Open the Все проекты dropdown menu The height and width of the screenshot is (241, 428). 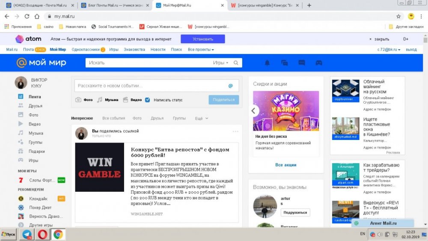pos(201,50)
